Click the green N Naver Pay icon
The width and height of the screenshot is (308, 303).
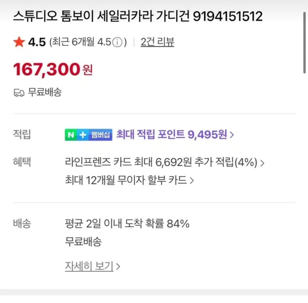71,135
